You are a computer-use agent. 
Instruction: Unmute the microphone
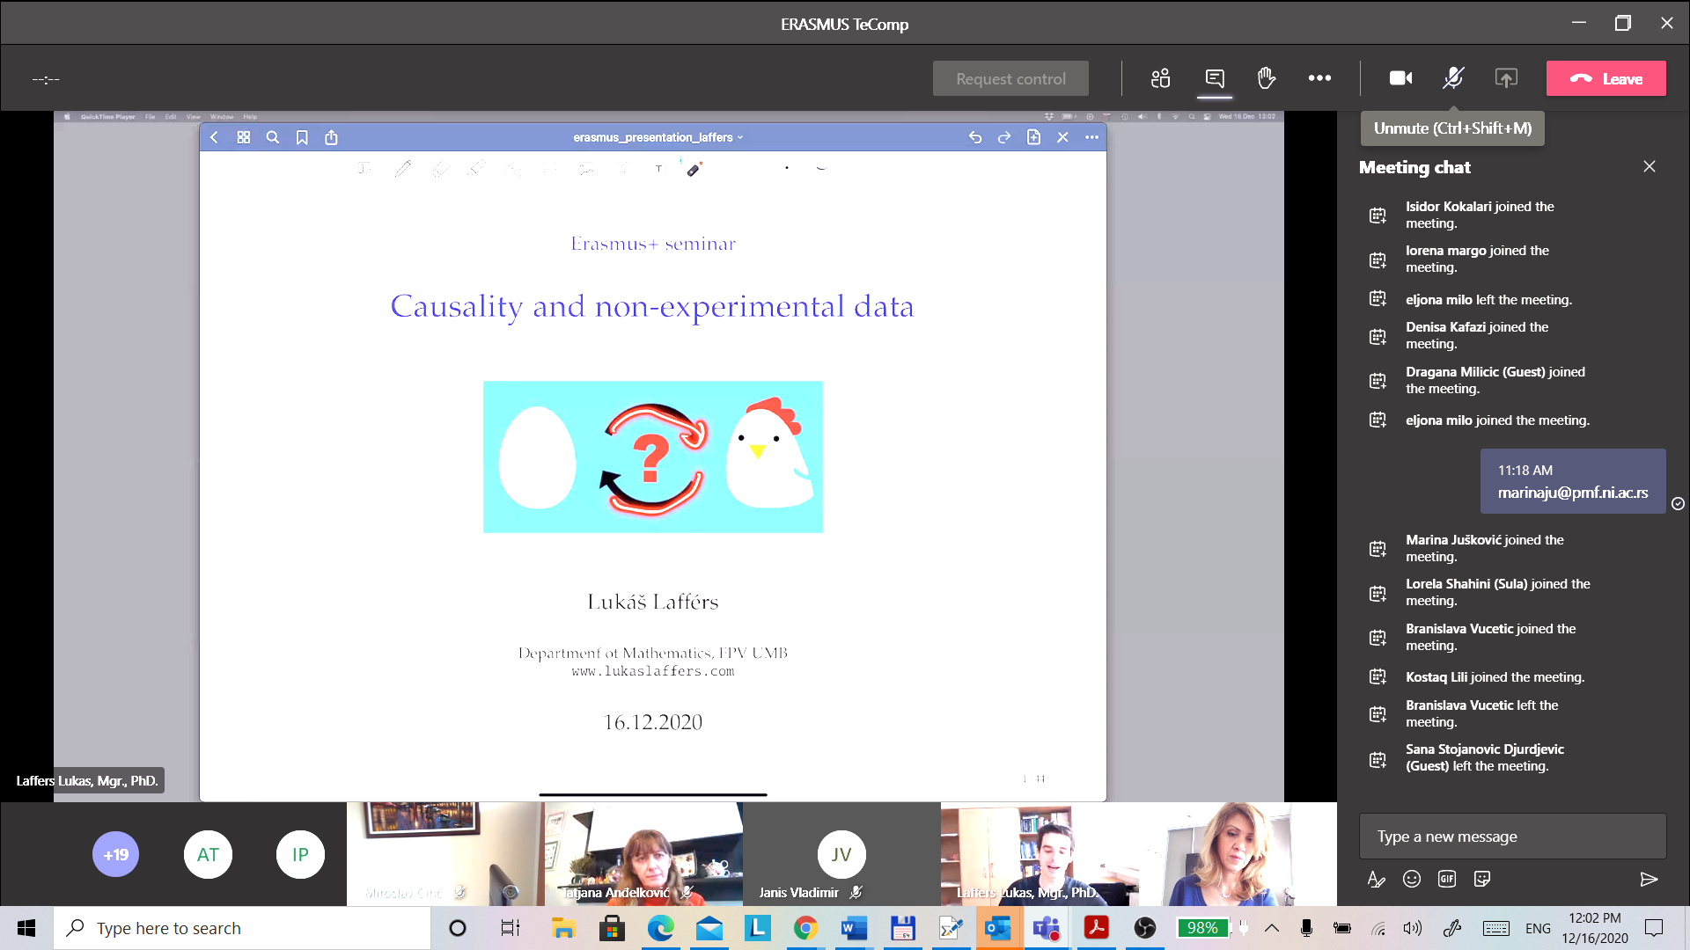point(1453,78)
